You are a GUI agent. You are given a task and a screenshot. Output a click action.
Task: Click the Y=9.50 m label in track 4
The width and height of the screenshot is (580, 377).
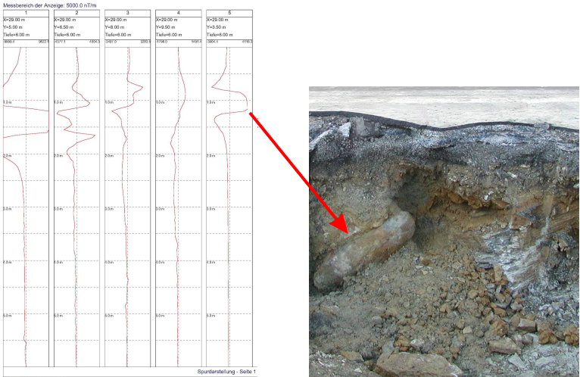(x=166, y=27)
